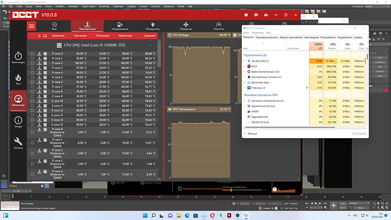Open Инфо section in OCCT sidebar

coord(18,122)
